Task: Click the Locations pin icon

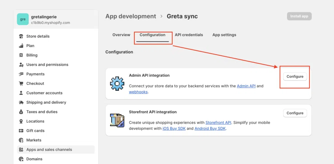Action: [x=21, y=121]
